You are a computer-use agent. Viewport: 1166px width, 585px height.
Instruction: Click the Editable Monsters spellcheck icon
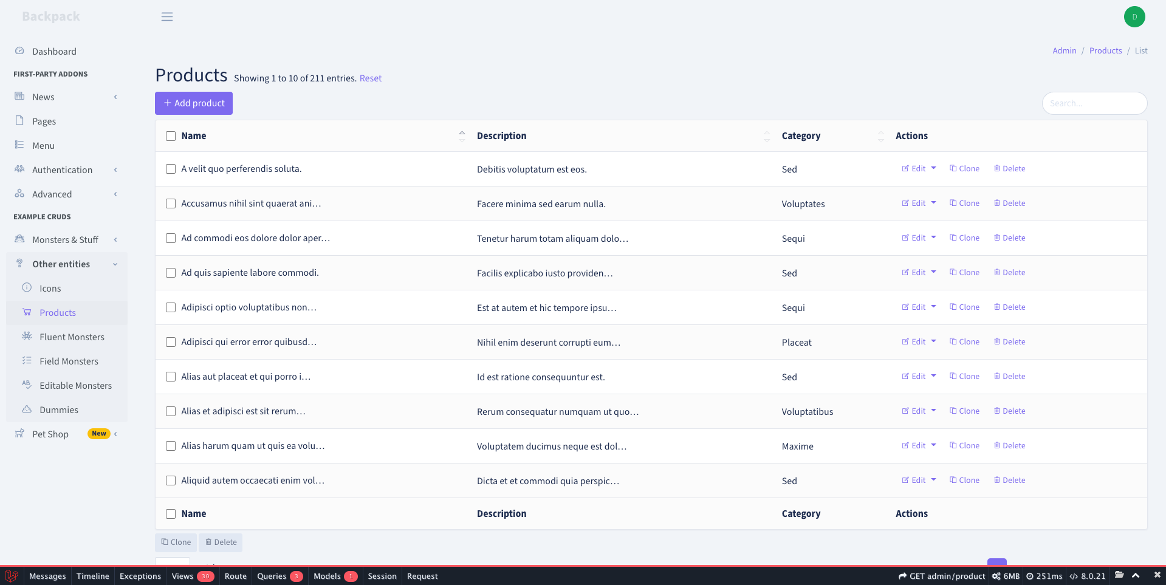click(27, 385)
